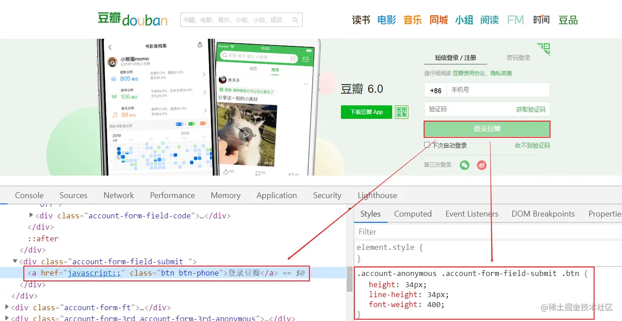Viewport: 622px width, 321px height.
Task: Open the Properties tab
Action: [x=605, y=214]
